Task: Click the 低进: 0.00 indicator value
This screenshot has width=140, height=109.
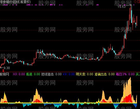Action: (33, 74)
